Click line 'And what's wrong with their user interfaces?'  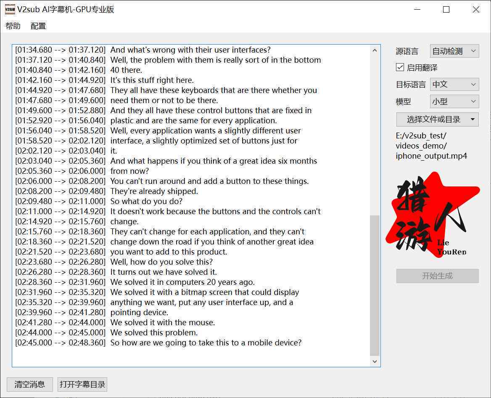(x=190, y=50)
